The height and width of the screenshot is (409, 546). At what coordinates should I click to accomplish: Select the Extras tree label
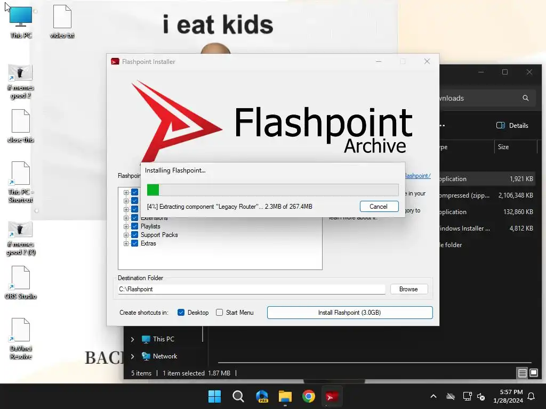click(x=148, y=243)
